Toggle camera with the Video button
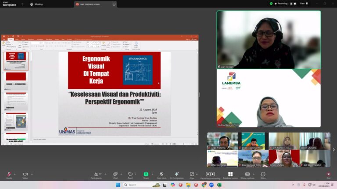This screenshot has height=189, width=337. [x=25, y=174]
